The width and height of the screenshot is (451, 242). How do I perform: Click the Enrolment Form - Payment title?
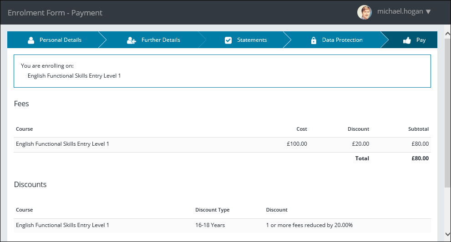pos(55,13)
